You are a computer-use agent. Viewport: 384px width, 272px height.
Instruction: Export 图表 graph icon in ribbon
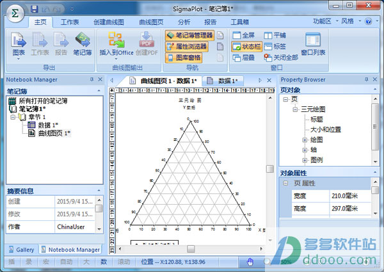[x=19, y=44]
